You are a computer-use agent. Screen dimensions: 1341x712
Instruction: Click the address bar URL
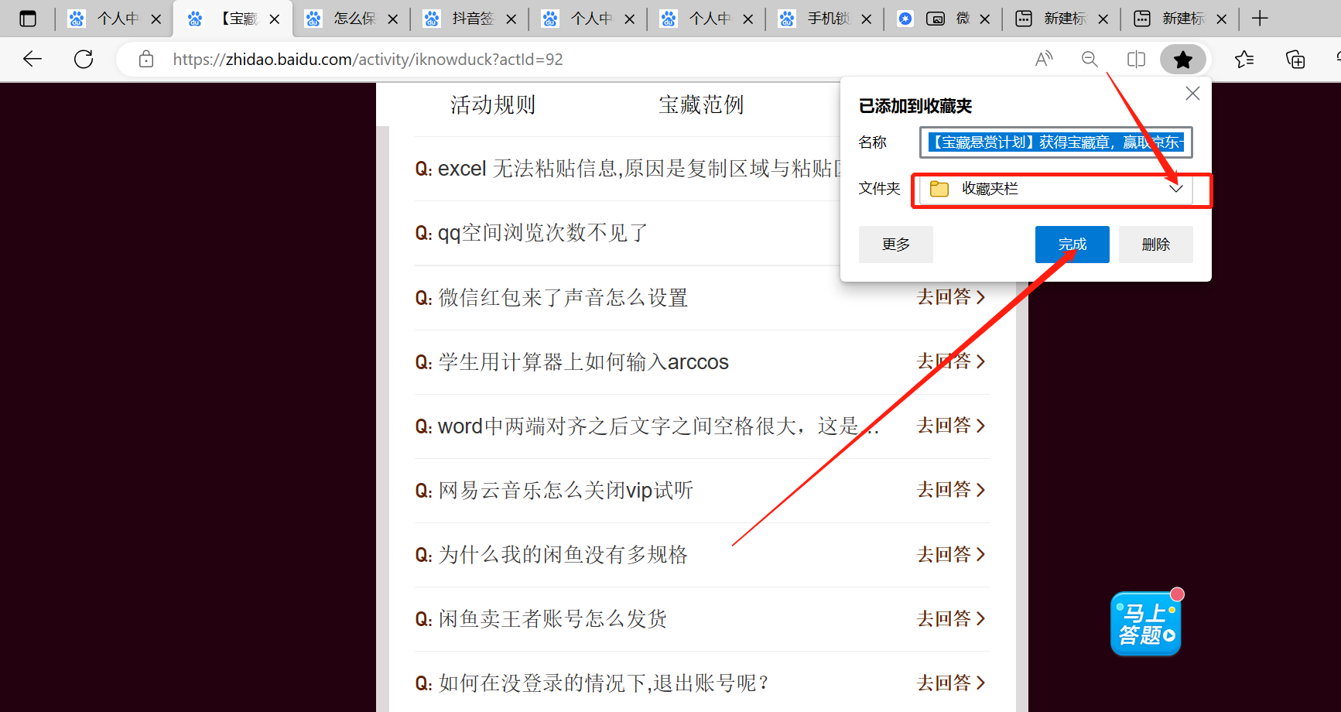click(368, 60)
